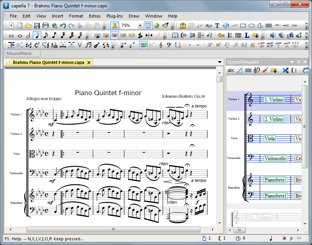Undo the last action

point(63,26)
